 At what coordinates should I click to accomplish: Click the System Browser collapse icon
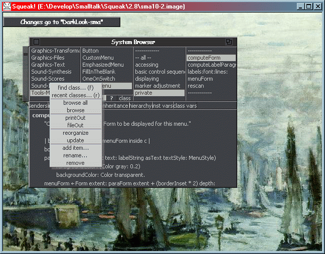point(229,42)
